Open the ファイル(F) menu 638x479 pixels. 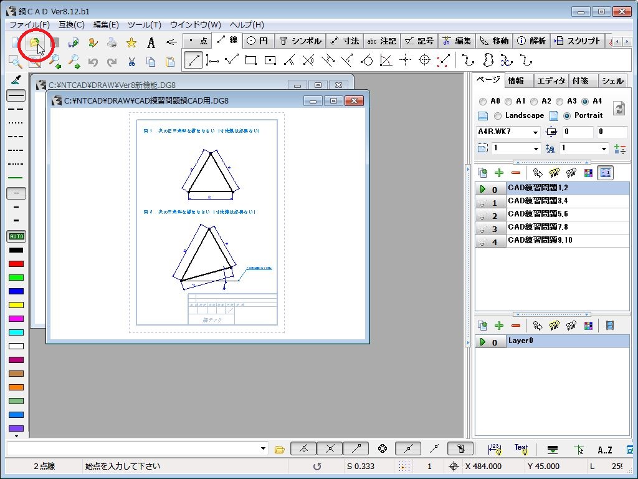click(29, 25)
